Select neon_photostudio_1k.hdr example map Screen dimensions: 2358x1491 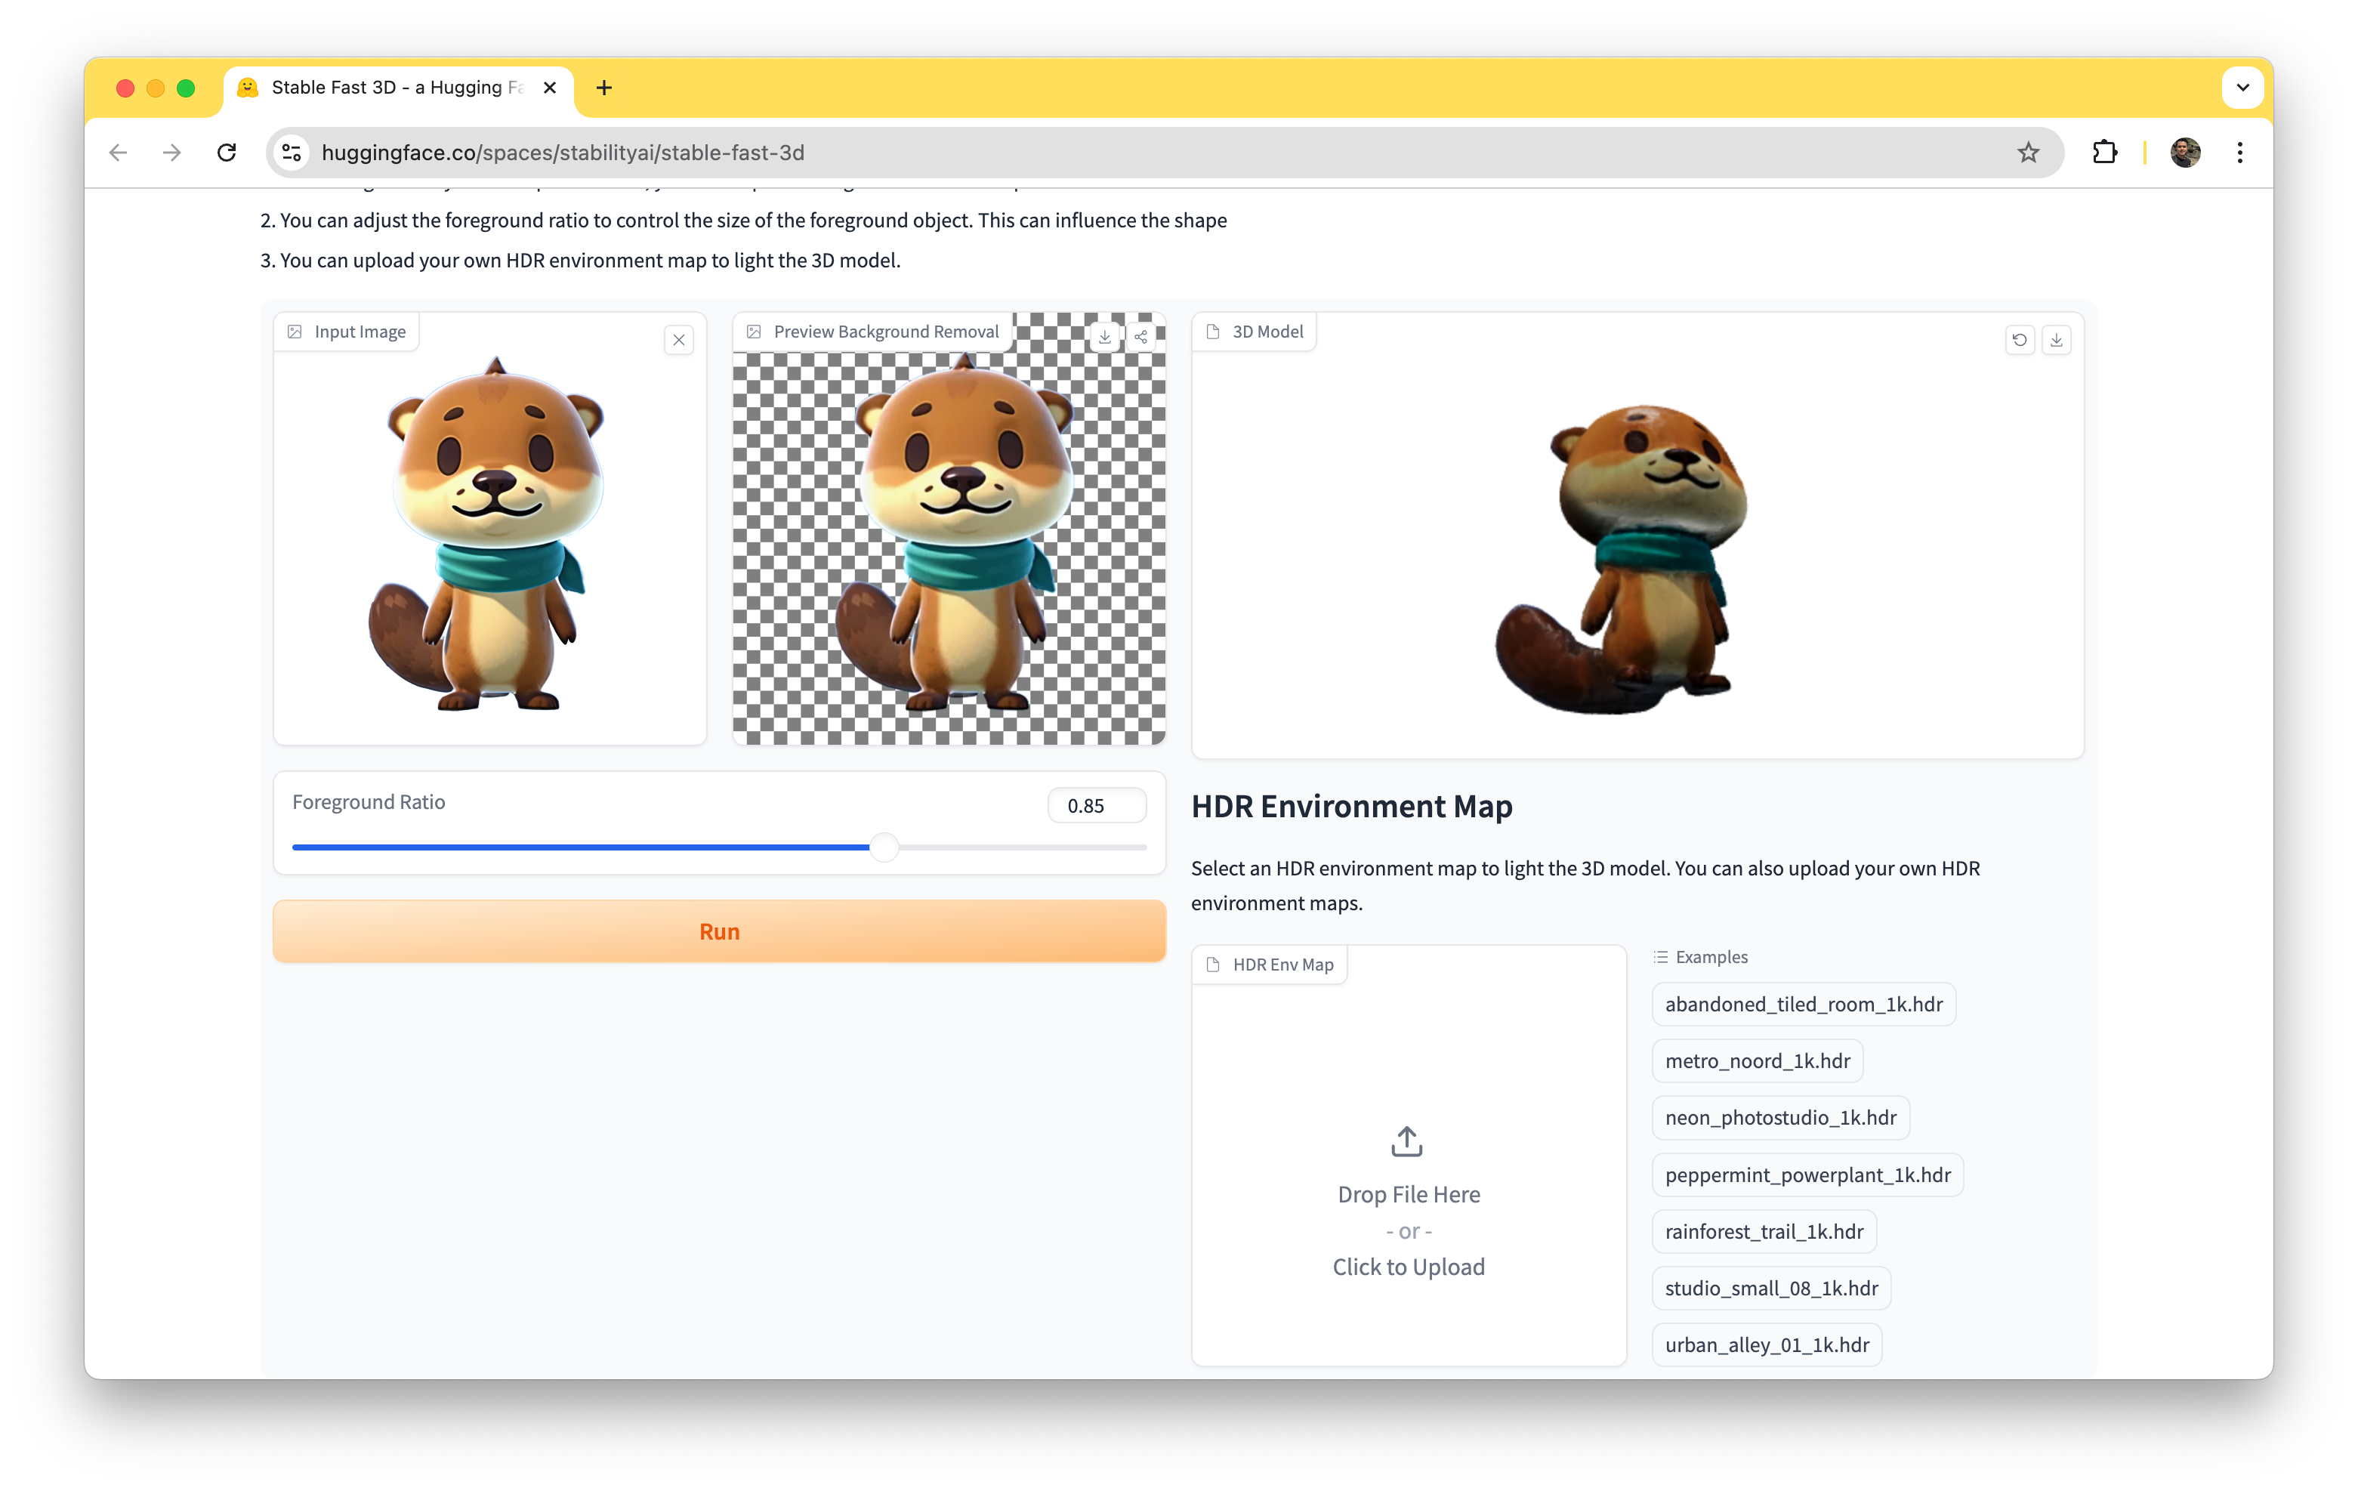[1781, 1116]
